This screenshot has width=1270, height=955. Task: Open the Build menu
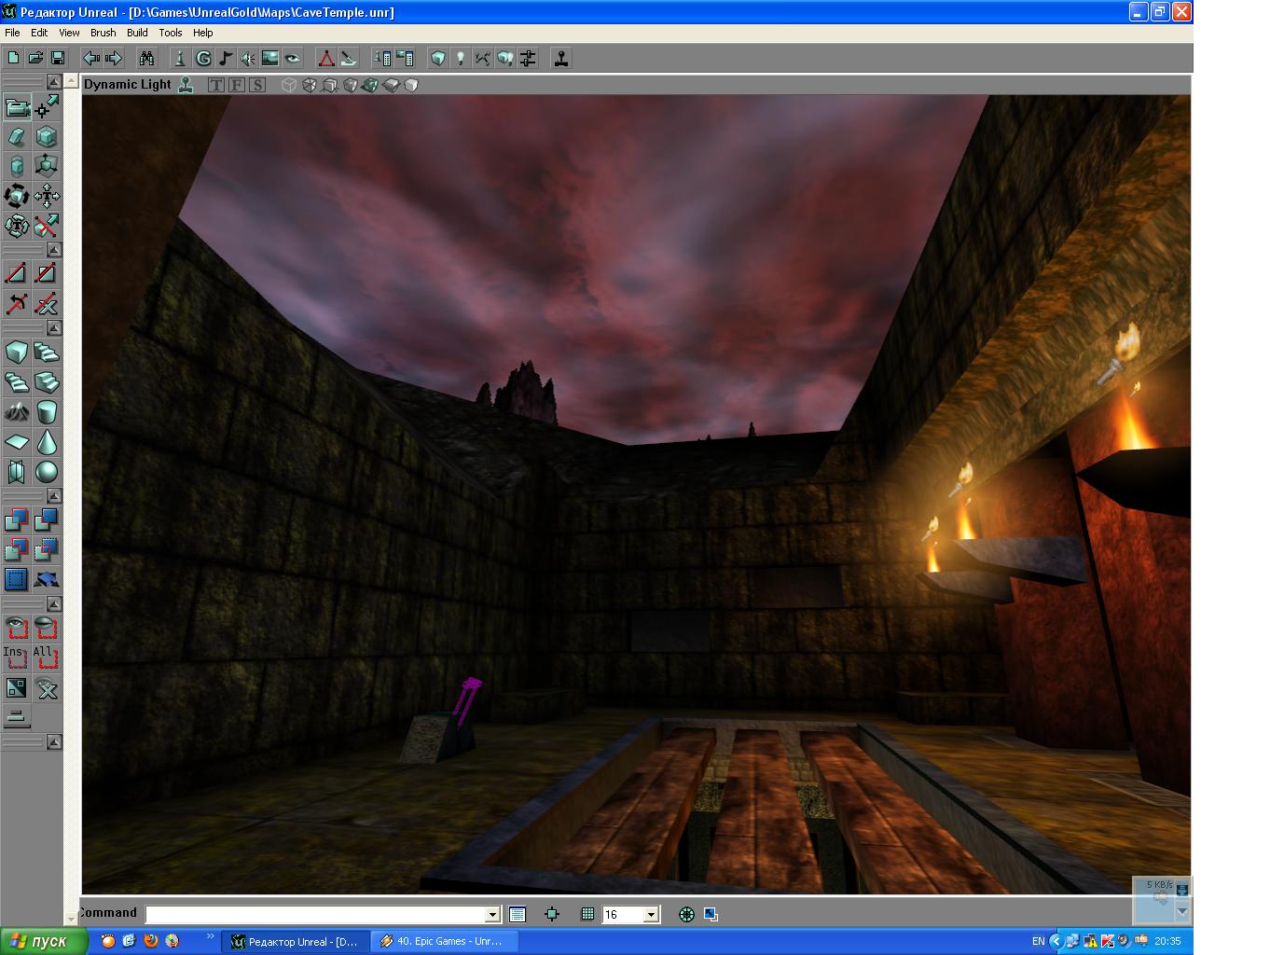137,33
